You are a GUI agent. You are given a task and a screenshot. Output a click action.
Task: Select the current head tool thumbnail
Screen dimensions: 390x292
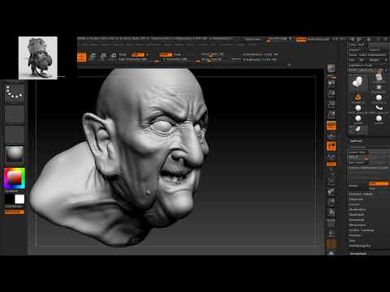coord(358,81)
